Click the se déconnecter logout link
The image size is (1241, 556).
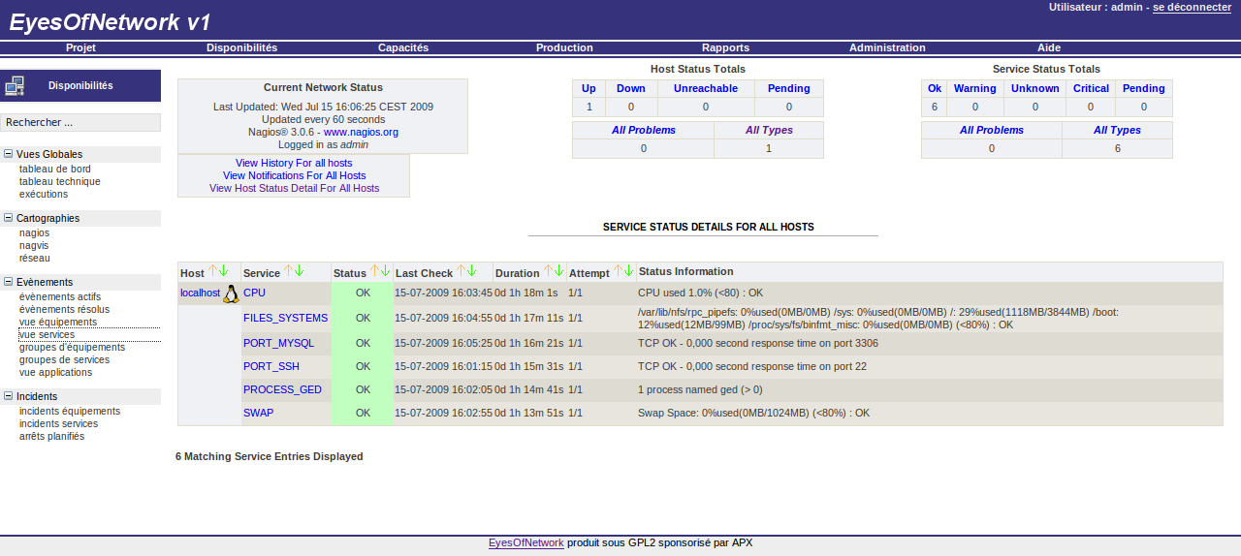(1192, 7)
